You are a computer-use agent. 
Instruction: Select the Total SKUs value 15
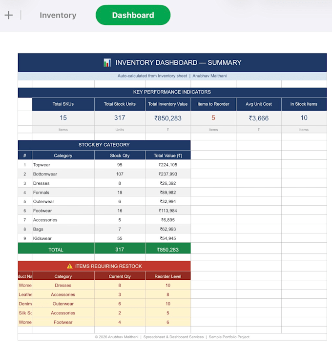click(x=63, y=118)
